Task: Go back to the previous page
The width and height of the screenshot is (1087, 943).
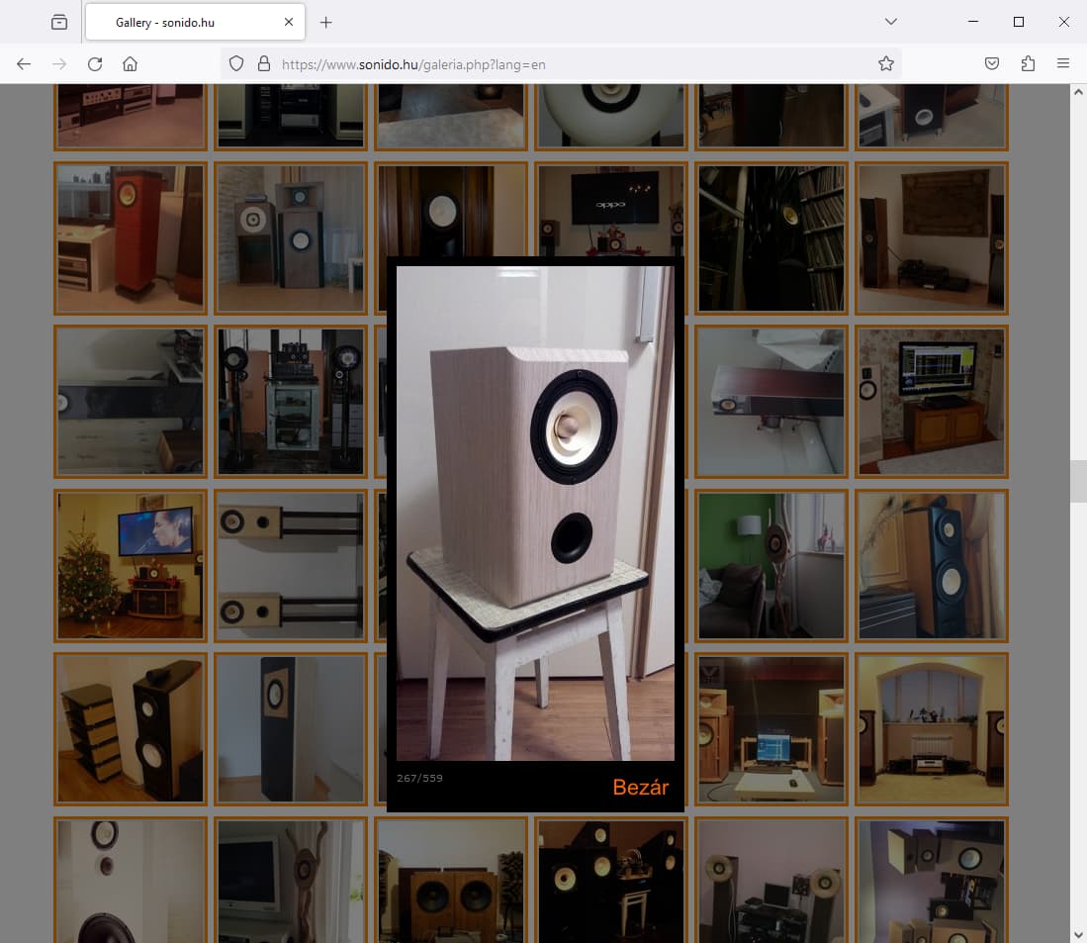Action: (x=24, y=64)
